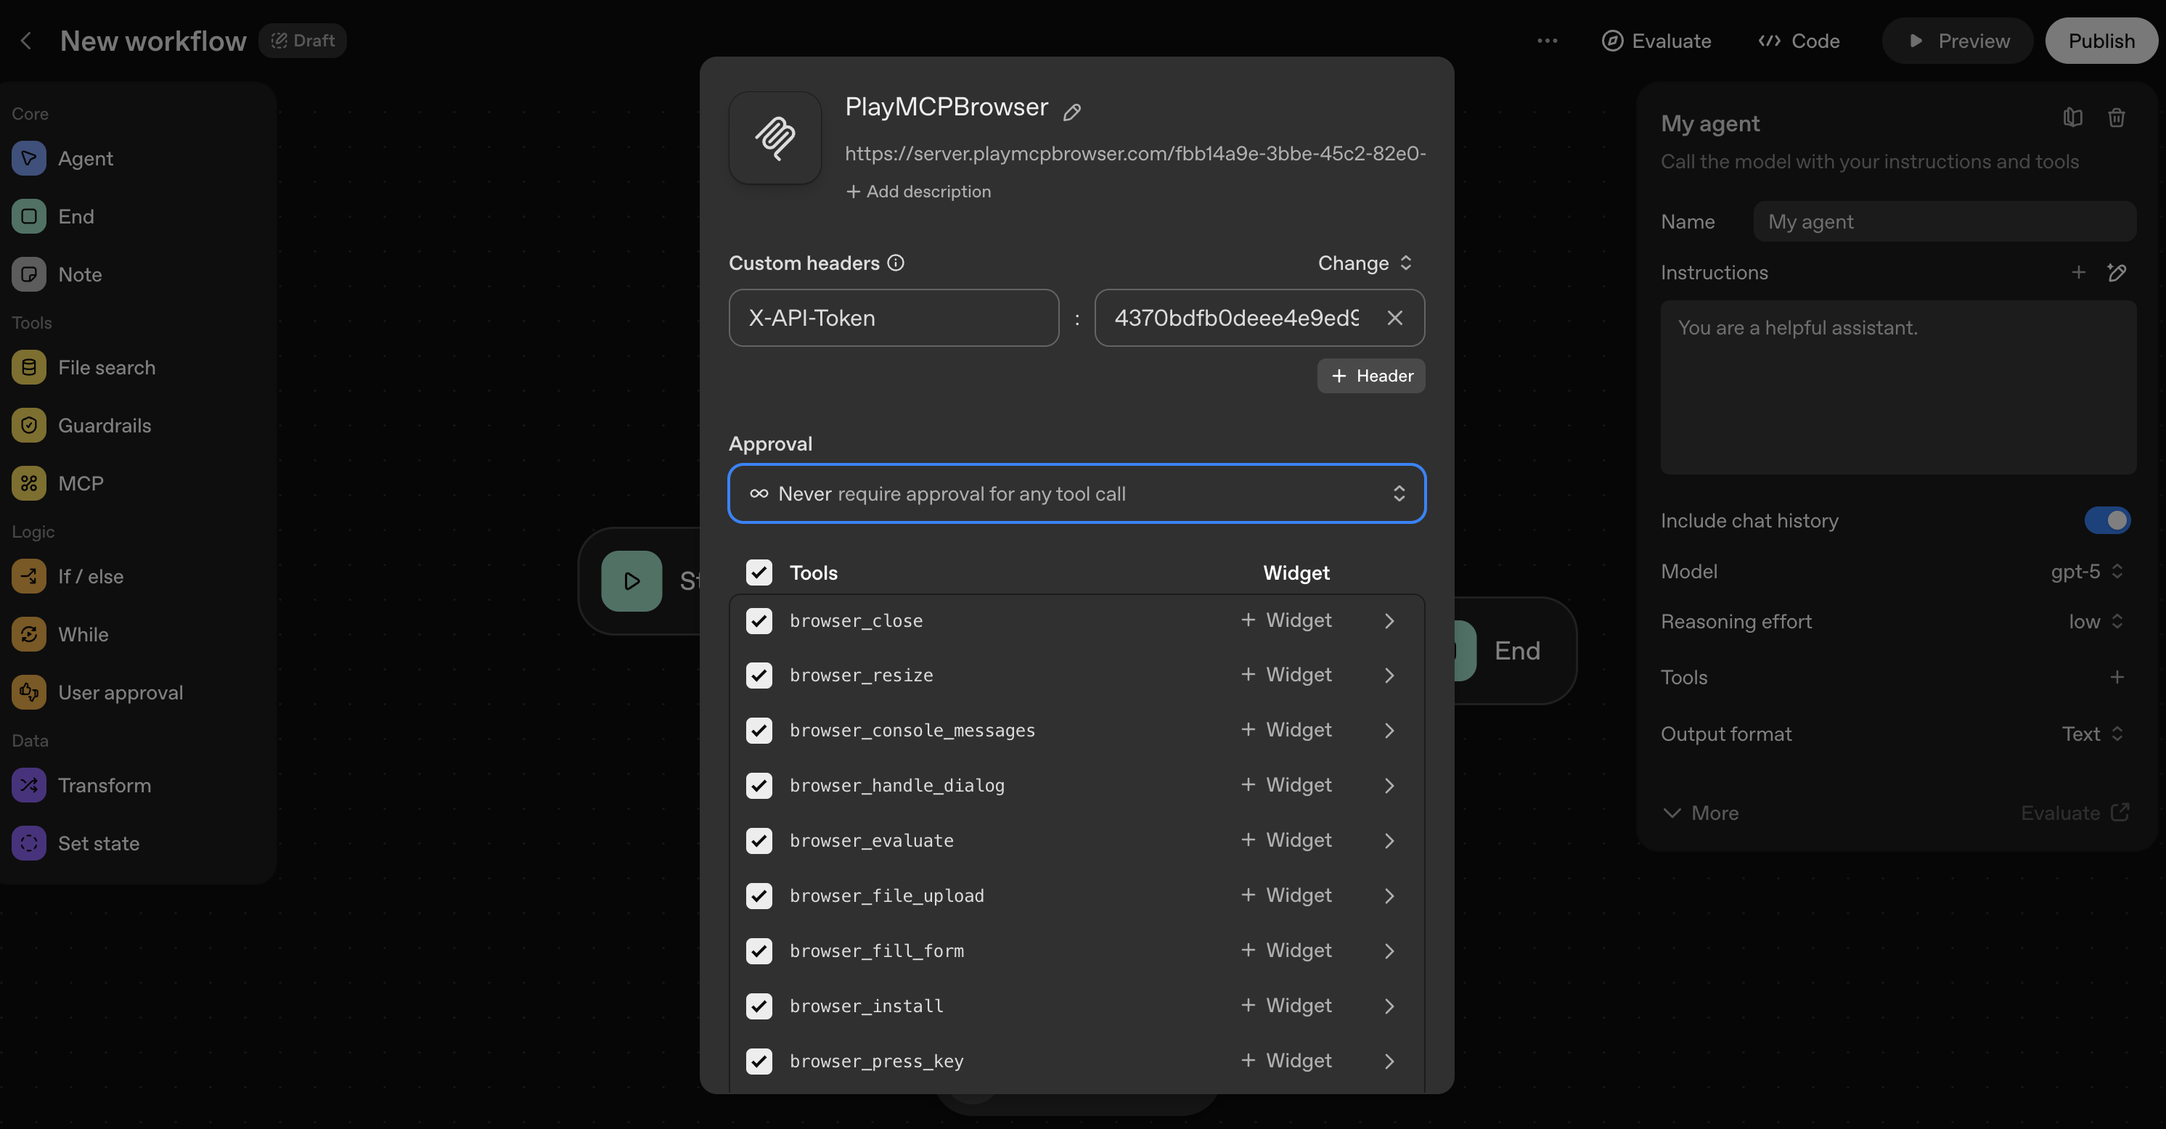Adjust the Reasoning effort setting from low
This screenshot has height=1129, width=2166.
coord(2093,621)
